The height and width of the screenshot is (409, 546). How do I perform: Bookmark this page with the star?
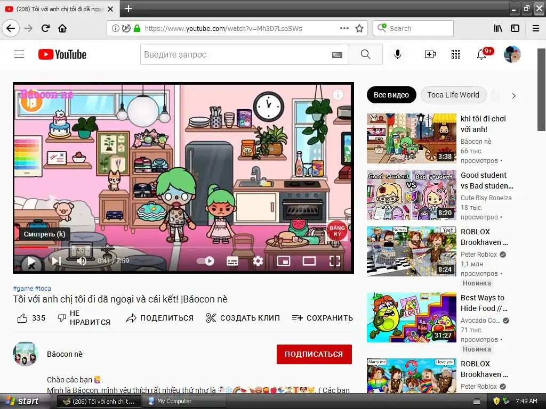[x=359, y=29]
